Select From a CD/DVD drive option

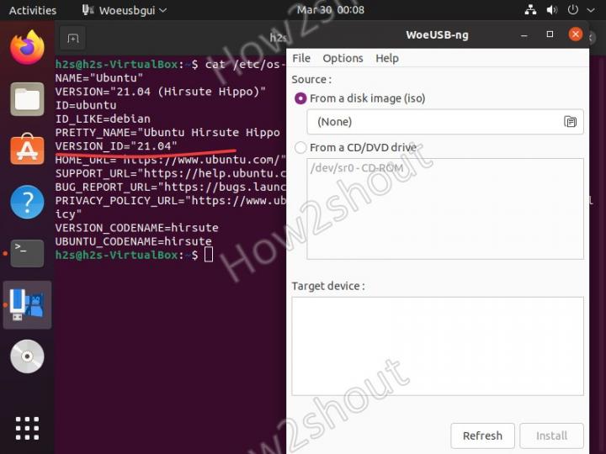coord(300,148)
